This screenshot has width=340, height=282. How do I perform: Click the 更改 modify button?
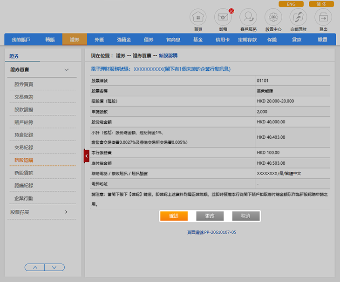click(210, 216)
